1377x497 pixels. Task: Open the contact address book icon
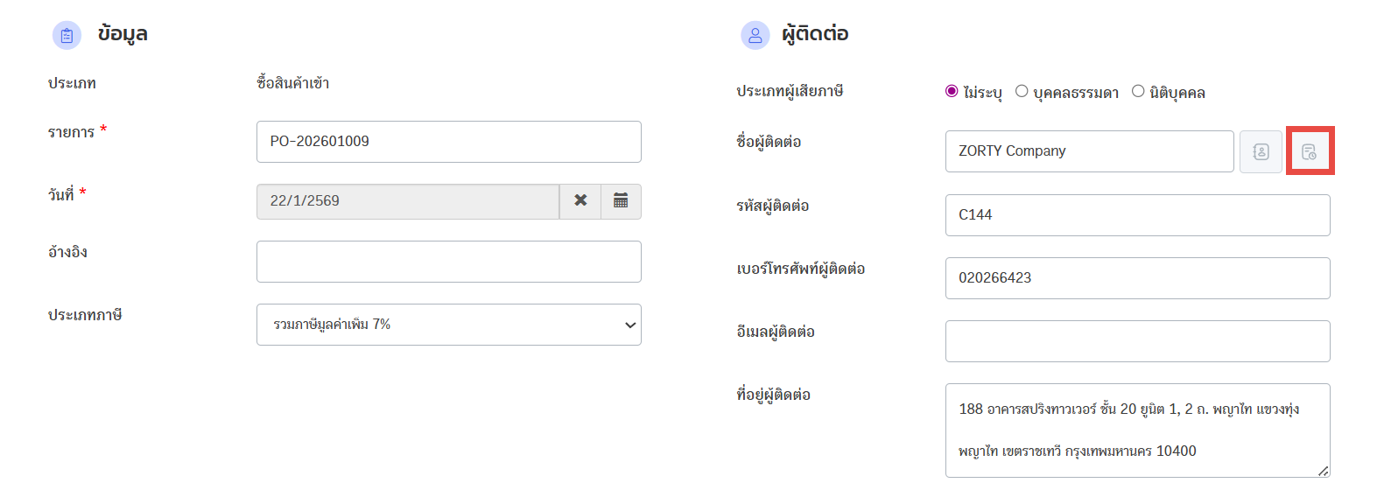tap(1261, 151)
